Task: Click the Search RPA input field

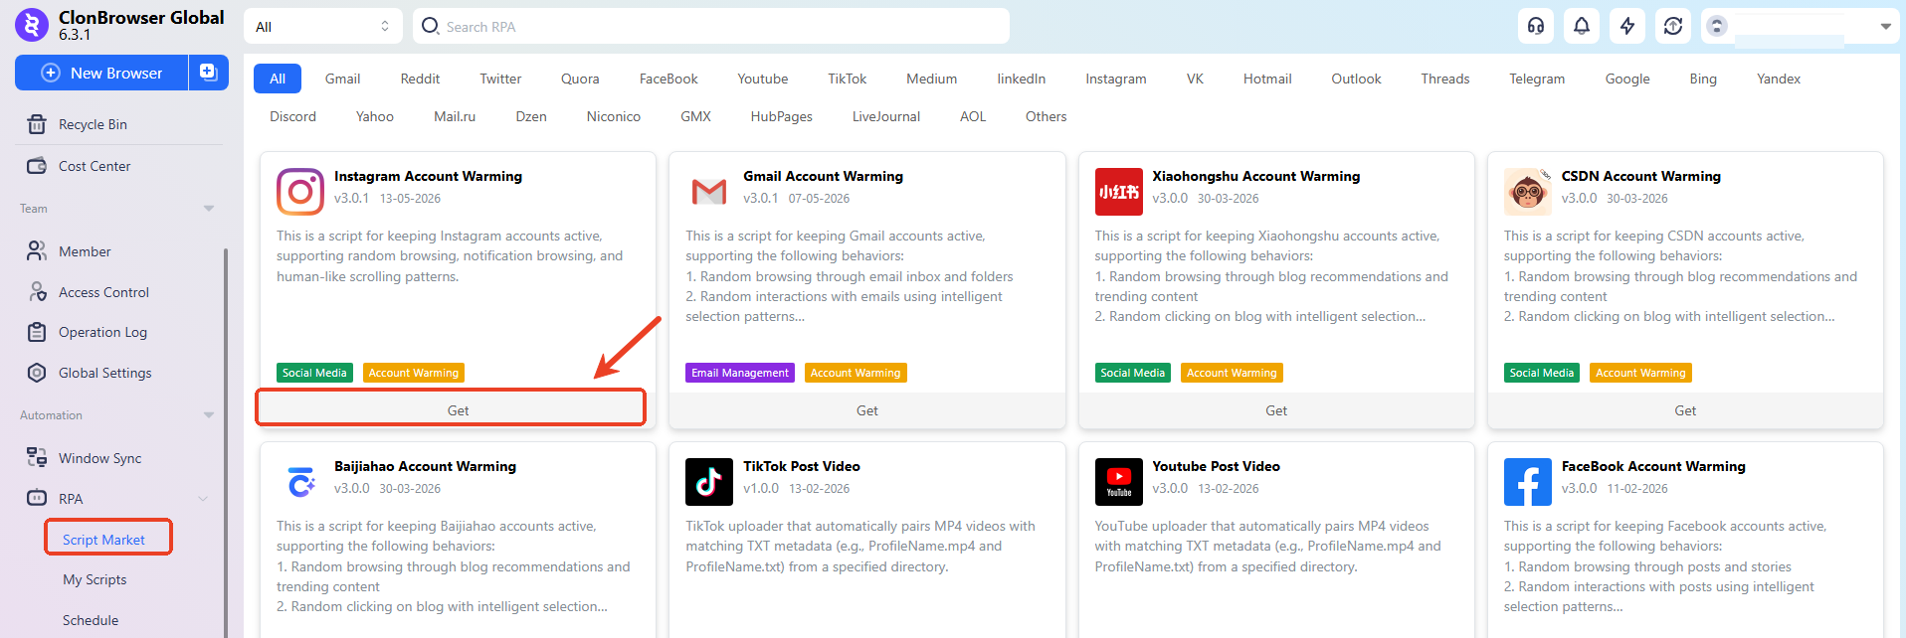Action: (x=711, y=26)
